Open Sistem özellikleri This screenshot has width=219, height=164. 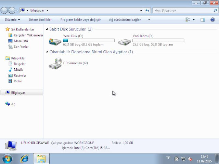coord(40,20)
